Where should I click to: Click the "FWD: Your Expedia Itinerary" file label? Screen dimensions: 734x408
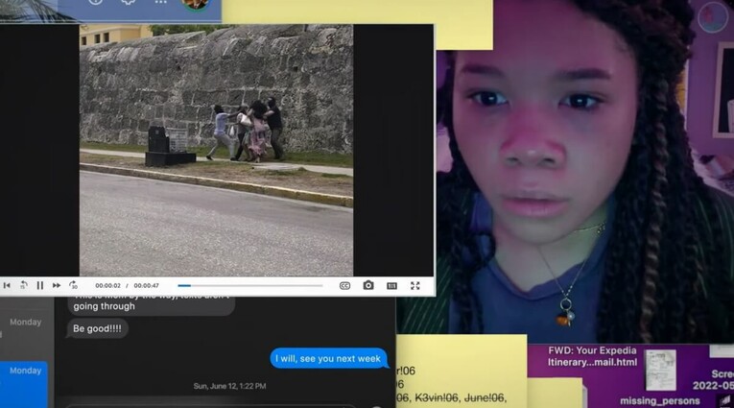click(x=592, y=356)
